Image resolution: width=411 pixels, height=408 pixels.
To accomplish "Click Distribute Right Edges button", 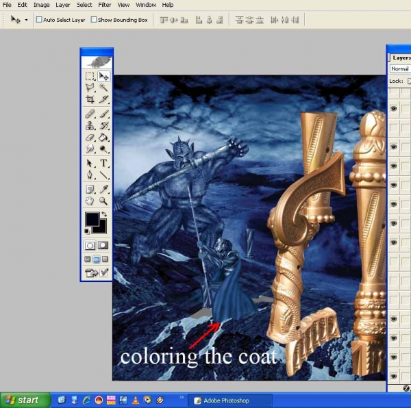I will (x=295, y=20).
